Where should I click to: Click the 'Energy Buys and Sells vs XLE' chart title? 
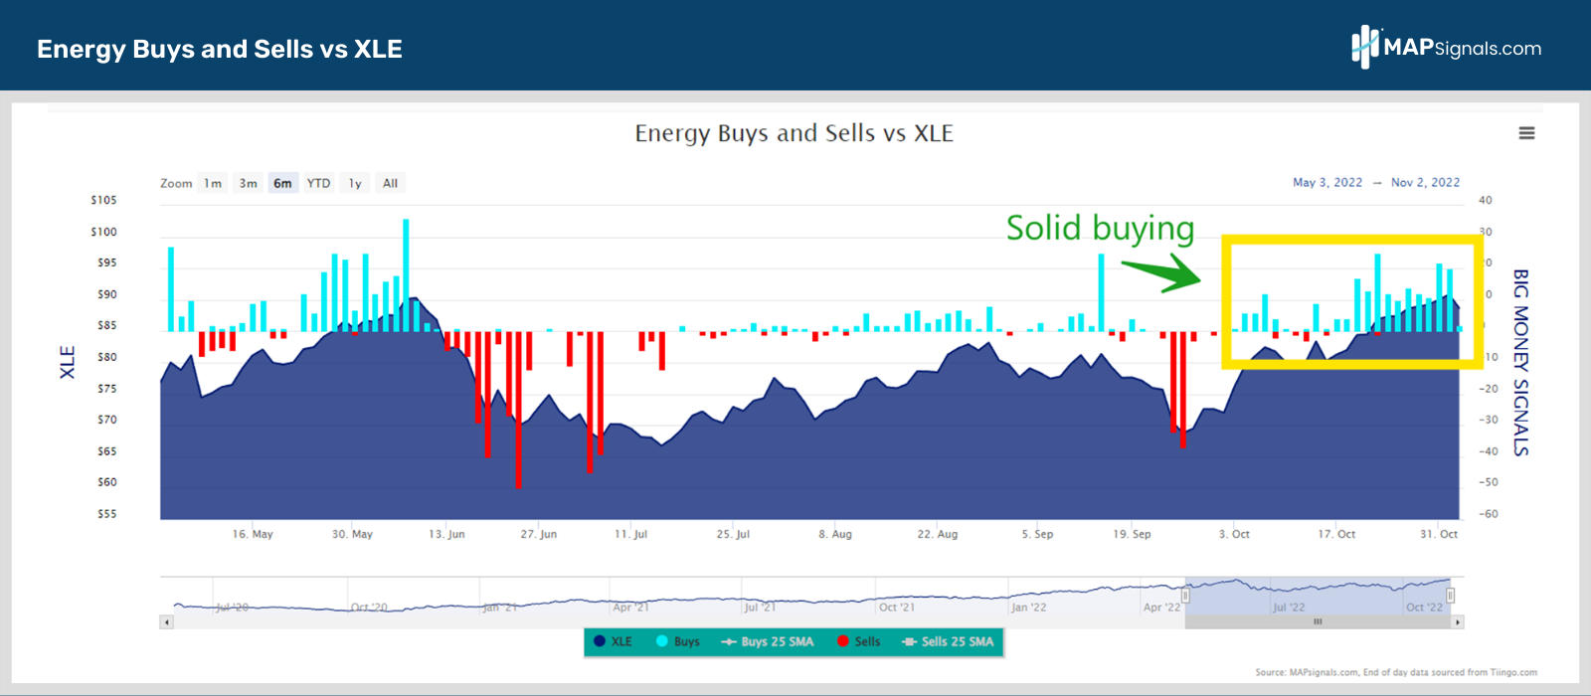tap(794, 133)
